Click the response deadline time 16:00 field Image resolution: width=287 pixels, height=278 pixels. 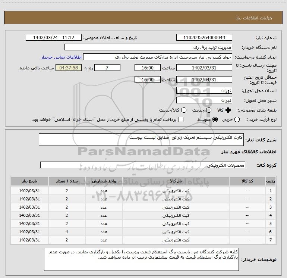[148, 68]
